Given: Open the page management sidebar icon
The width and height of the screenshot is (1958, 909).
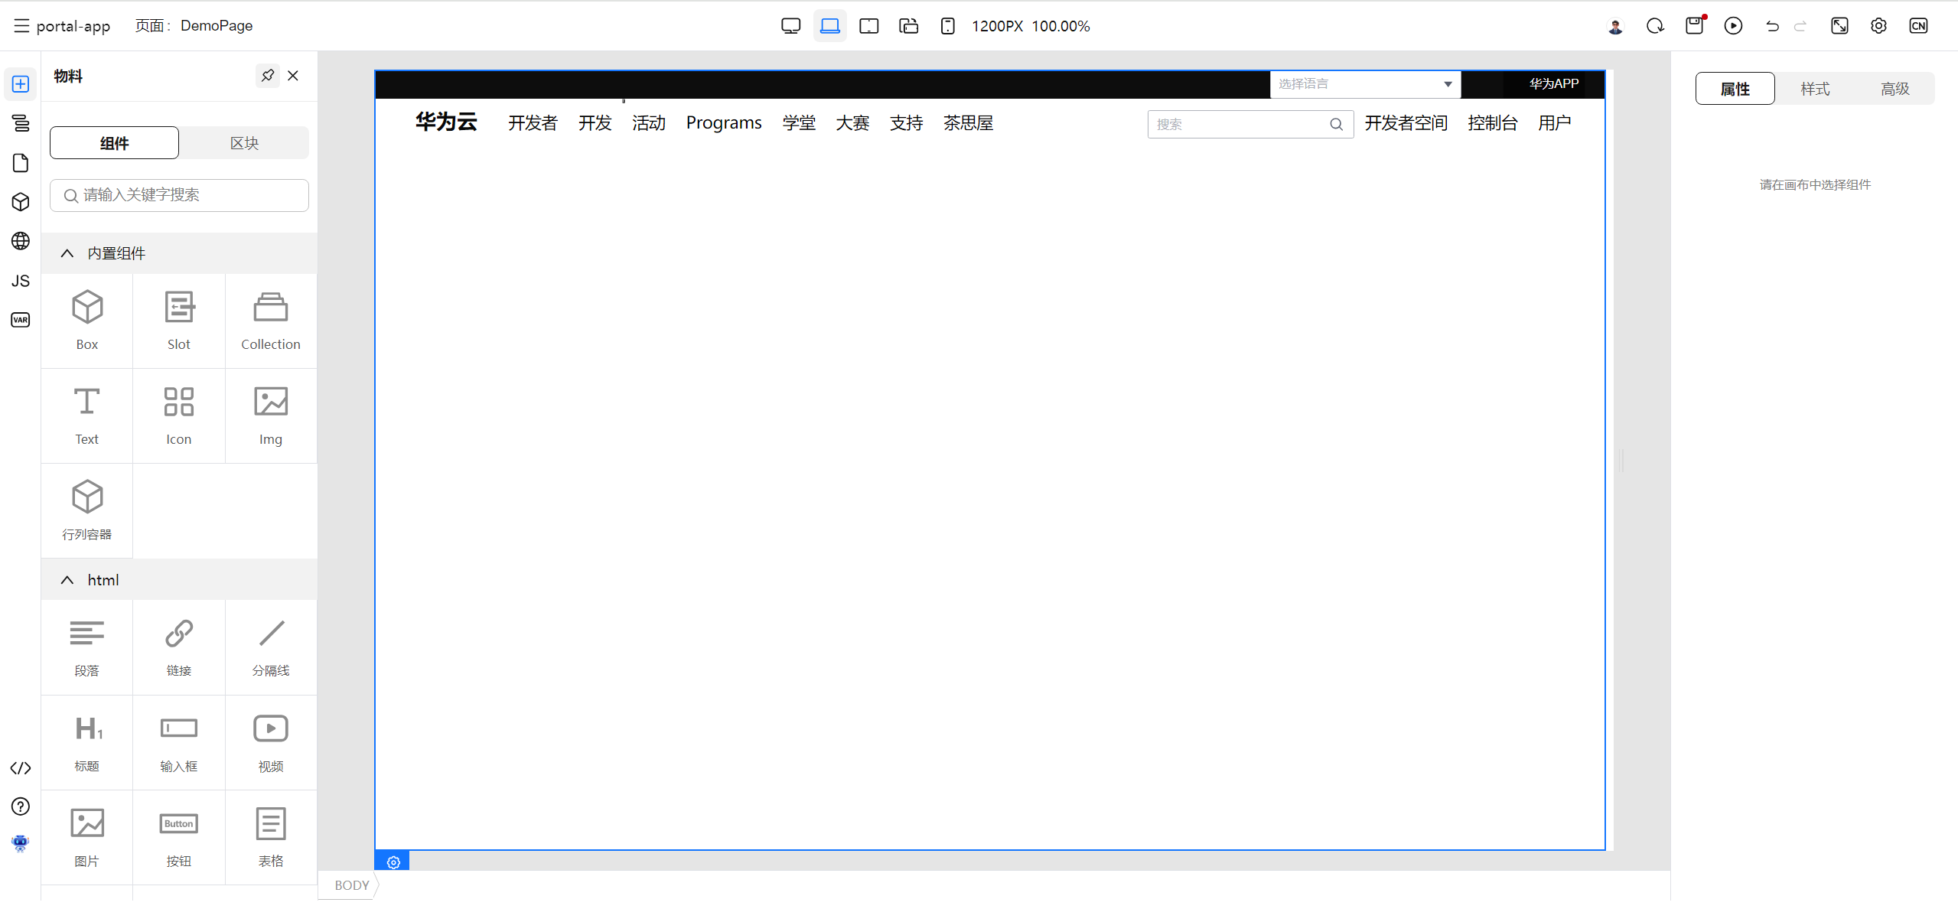Looking at the screenshot, I should click(21, 163).
